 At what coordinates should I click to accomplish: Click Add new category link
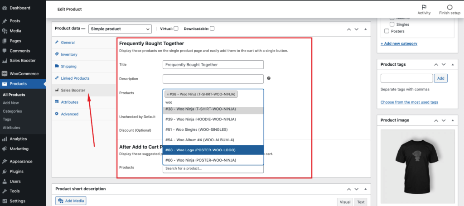[399, 43]
